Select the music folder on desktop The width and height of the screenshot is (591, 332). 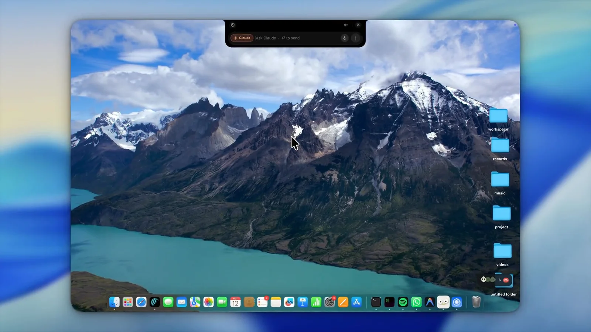click(x=500, y=179)
